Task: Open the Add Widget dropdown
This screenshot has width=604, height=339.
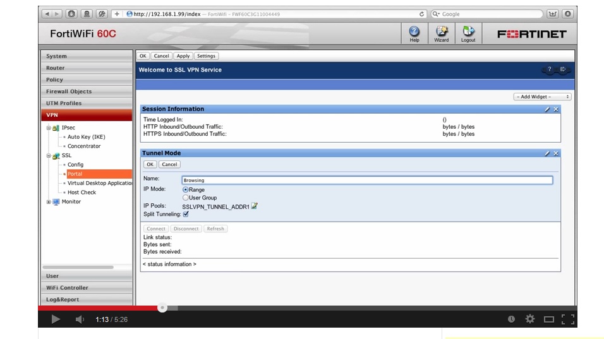Action: (542, 97)
